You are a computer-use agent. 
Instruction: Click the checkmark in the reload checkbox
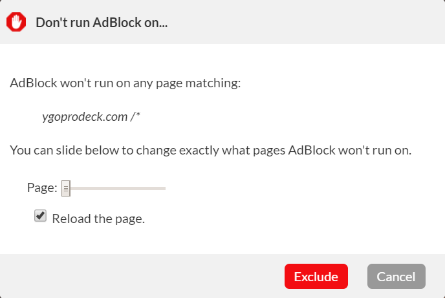coord(41,215)
